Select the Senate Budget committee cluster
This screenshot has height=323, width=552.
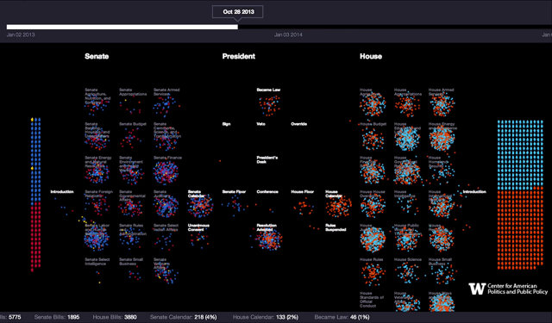point(130,139)
